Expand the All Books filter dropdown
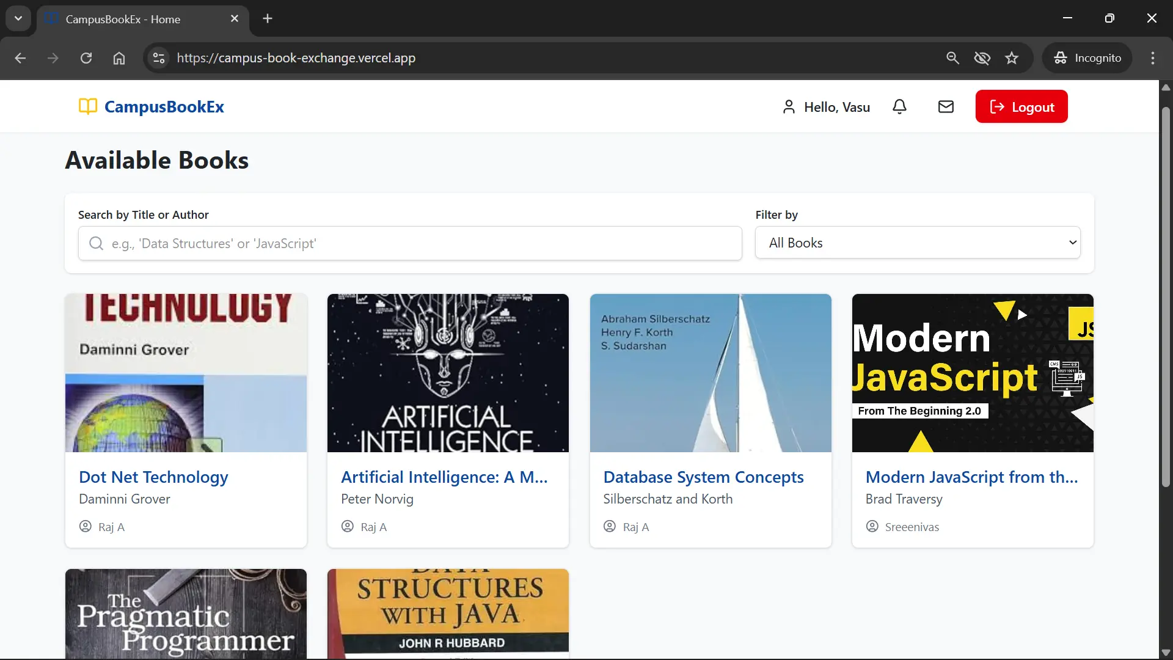This screenshot has height=660, width=1173. pos(918,243)
